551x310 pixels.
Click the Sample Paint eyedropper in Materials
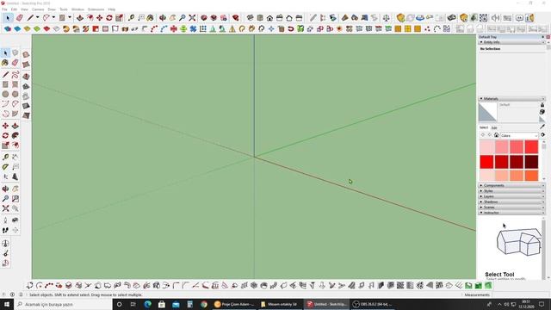coord(542,127)
